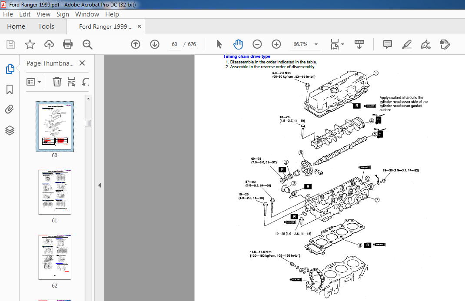Click the 'Apply sealant all around' note text
This screenshot has width=465, height=301.
[x=403, y=104]
